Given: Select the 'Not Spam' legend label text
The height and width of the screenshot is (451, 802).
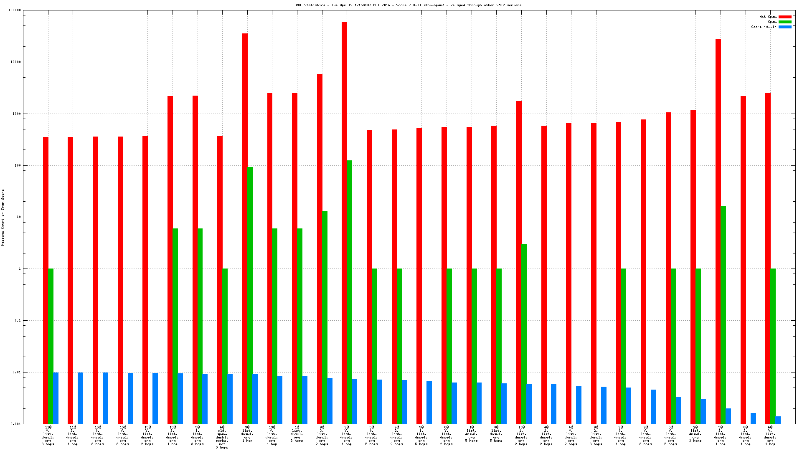Looking at the screenshot, I should point(768,17).
